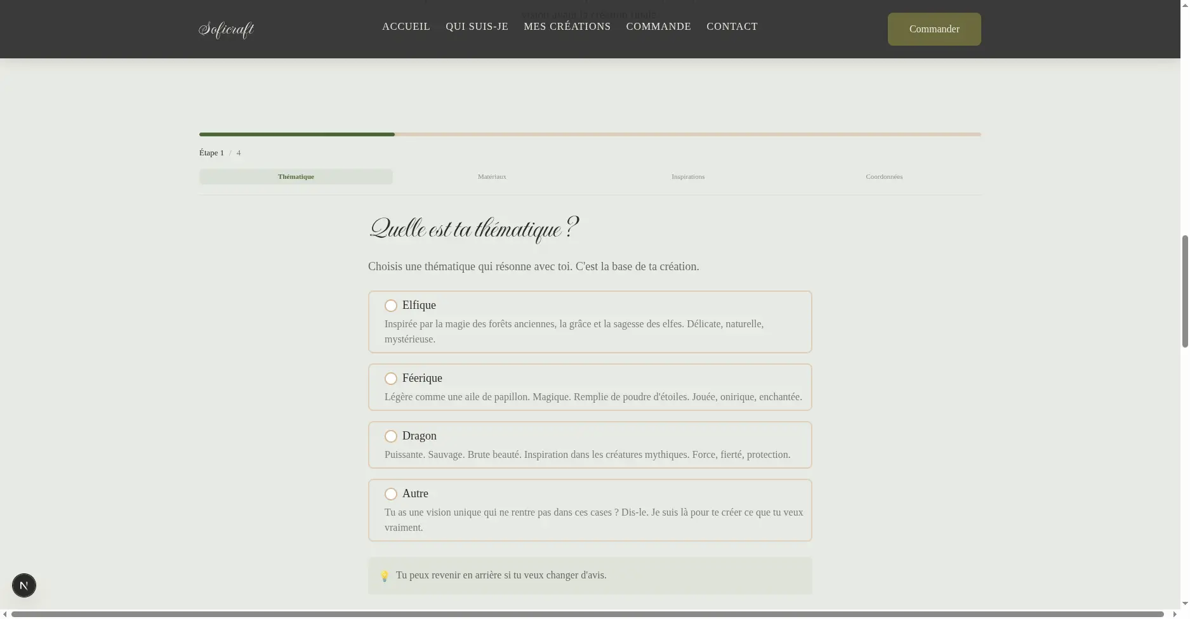This screenshot has width=1190, height=619.
Task: Click the Thématique step tab
Action: click(296, 177)
